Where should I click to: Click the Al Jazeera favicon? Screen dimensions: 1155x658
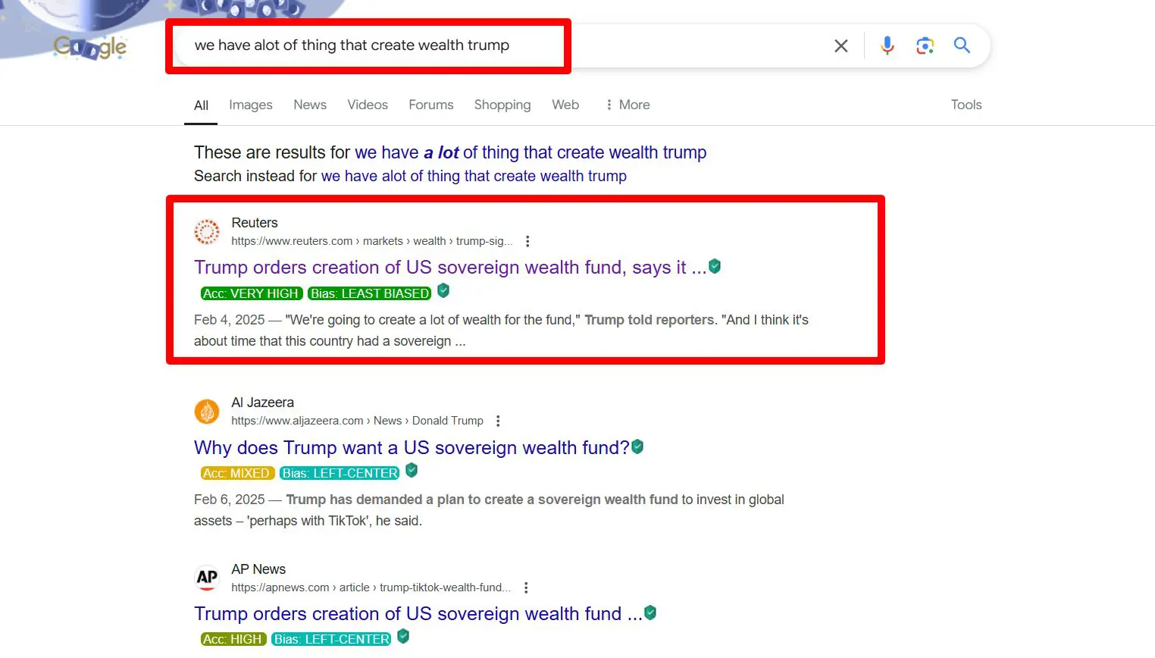[x=207, y=412]
